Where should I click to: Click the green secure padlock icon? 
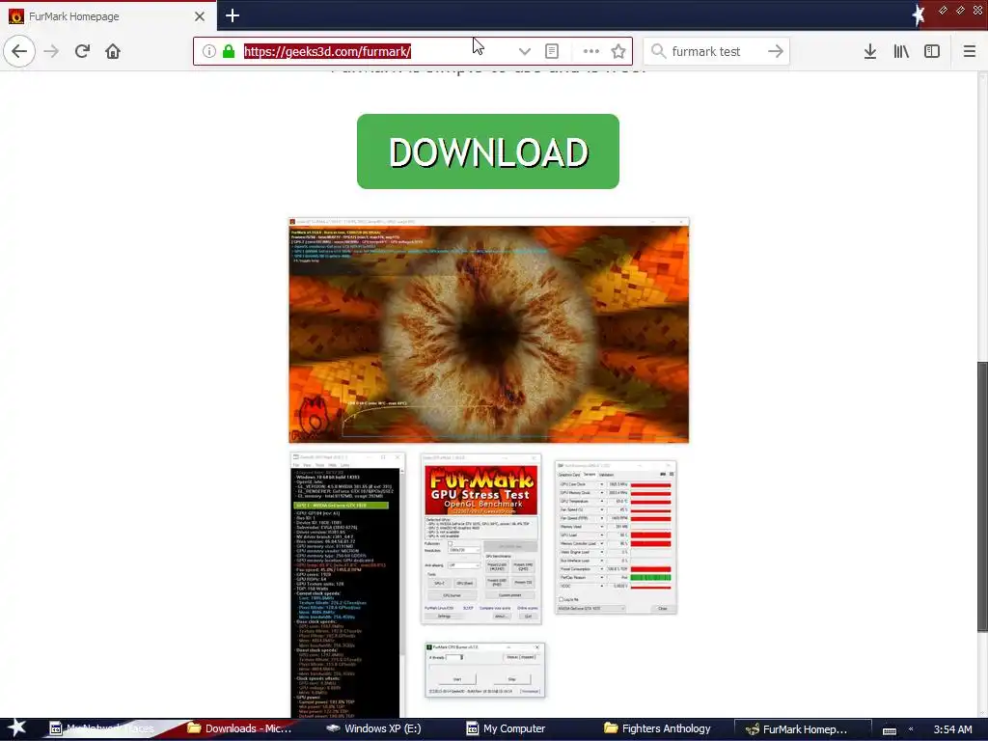(229, 52)
